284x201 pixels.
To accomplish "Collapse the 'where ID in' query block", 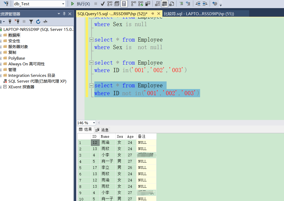I will tap(92, 63).
